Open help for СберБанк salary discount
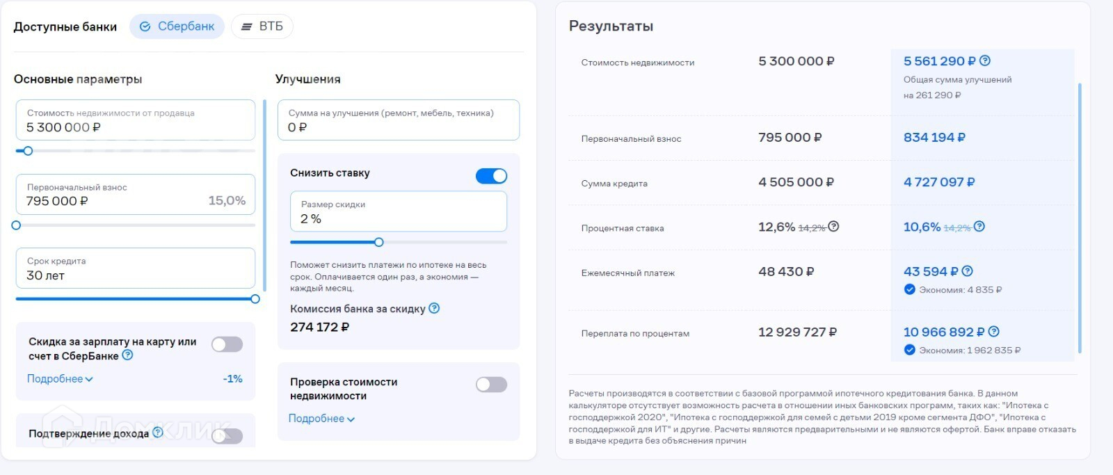This screenshot has height=475, width=1113. [127, 355]
